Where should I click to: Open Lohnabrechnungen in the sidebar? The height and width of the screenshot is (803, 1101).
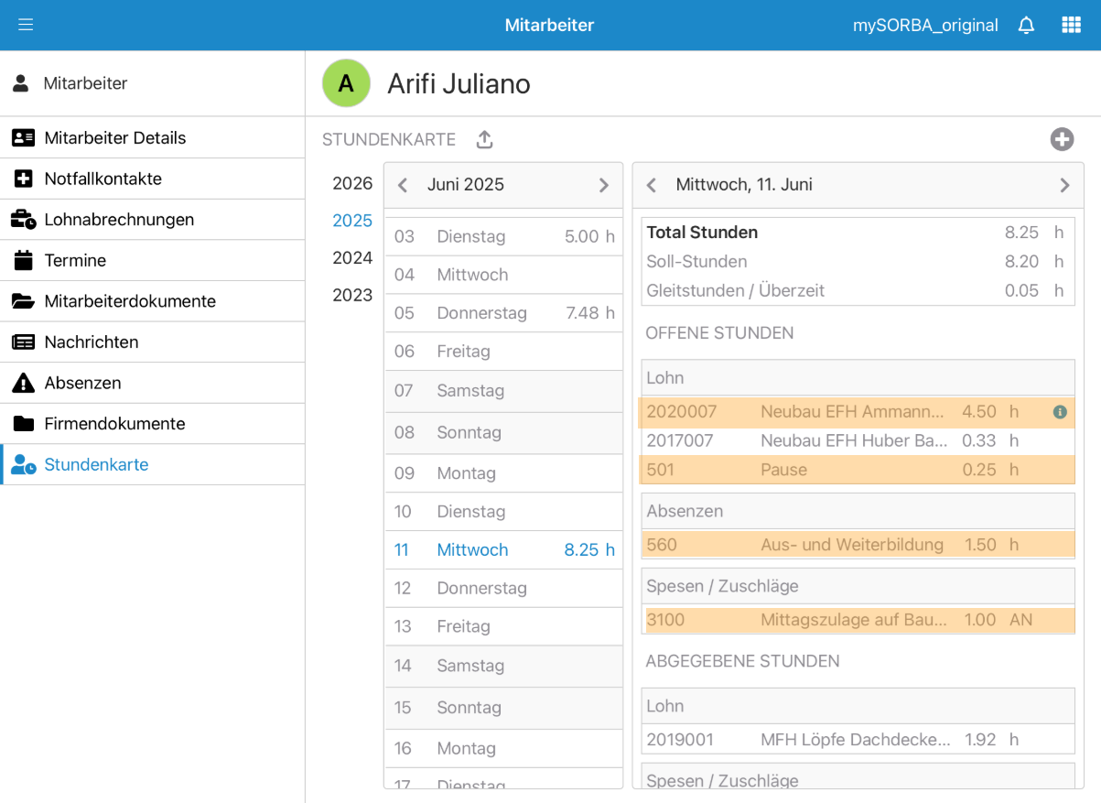pos(119,220)
